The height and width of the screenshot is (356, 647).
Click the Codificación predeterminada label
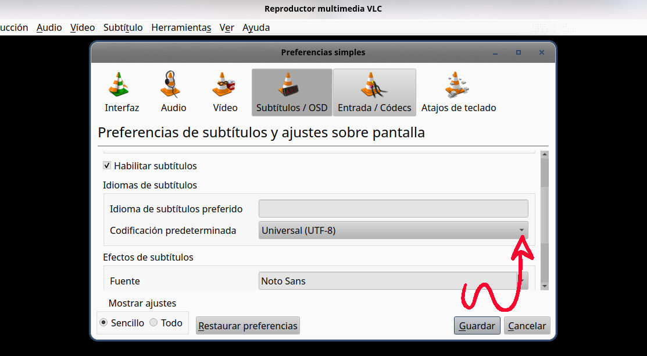tap(173, 230)
